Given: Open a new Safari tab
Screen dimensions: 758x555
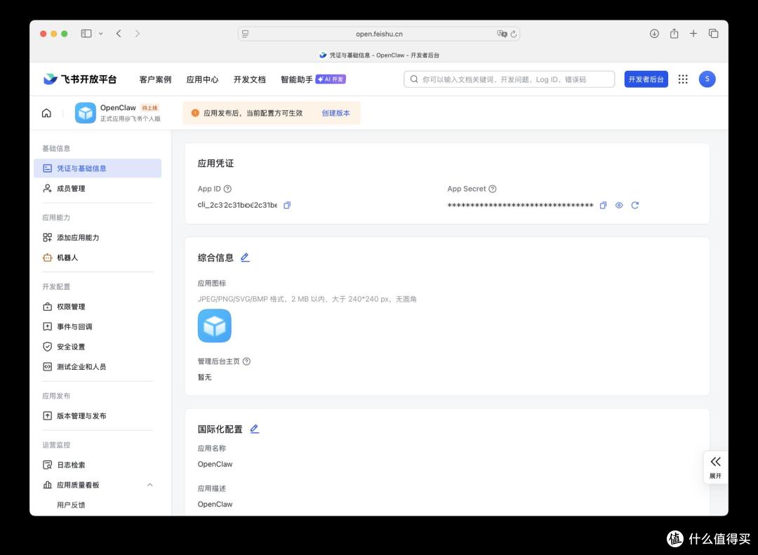Looking at the screenshot, I should 693,34.
